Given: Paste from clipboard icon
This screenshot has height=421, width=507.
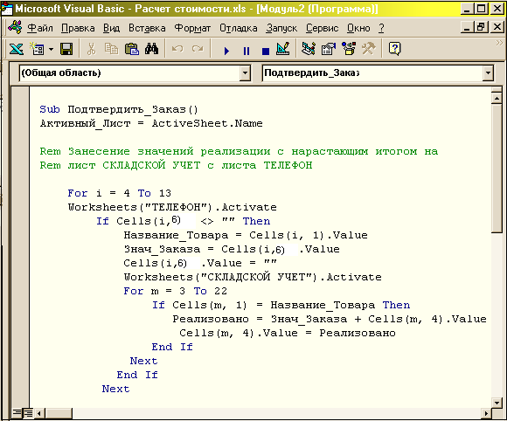Looking at the screenshot, I should 132,49.
